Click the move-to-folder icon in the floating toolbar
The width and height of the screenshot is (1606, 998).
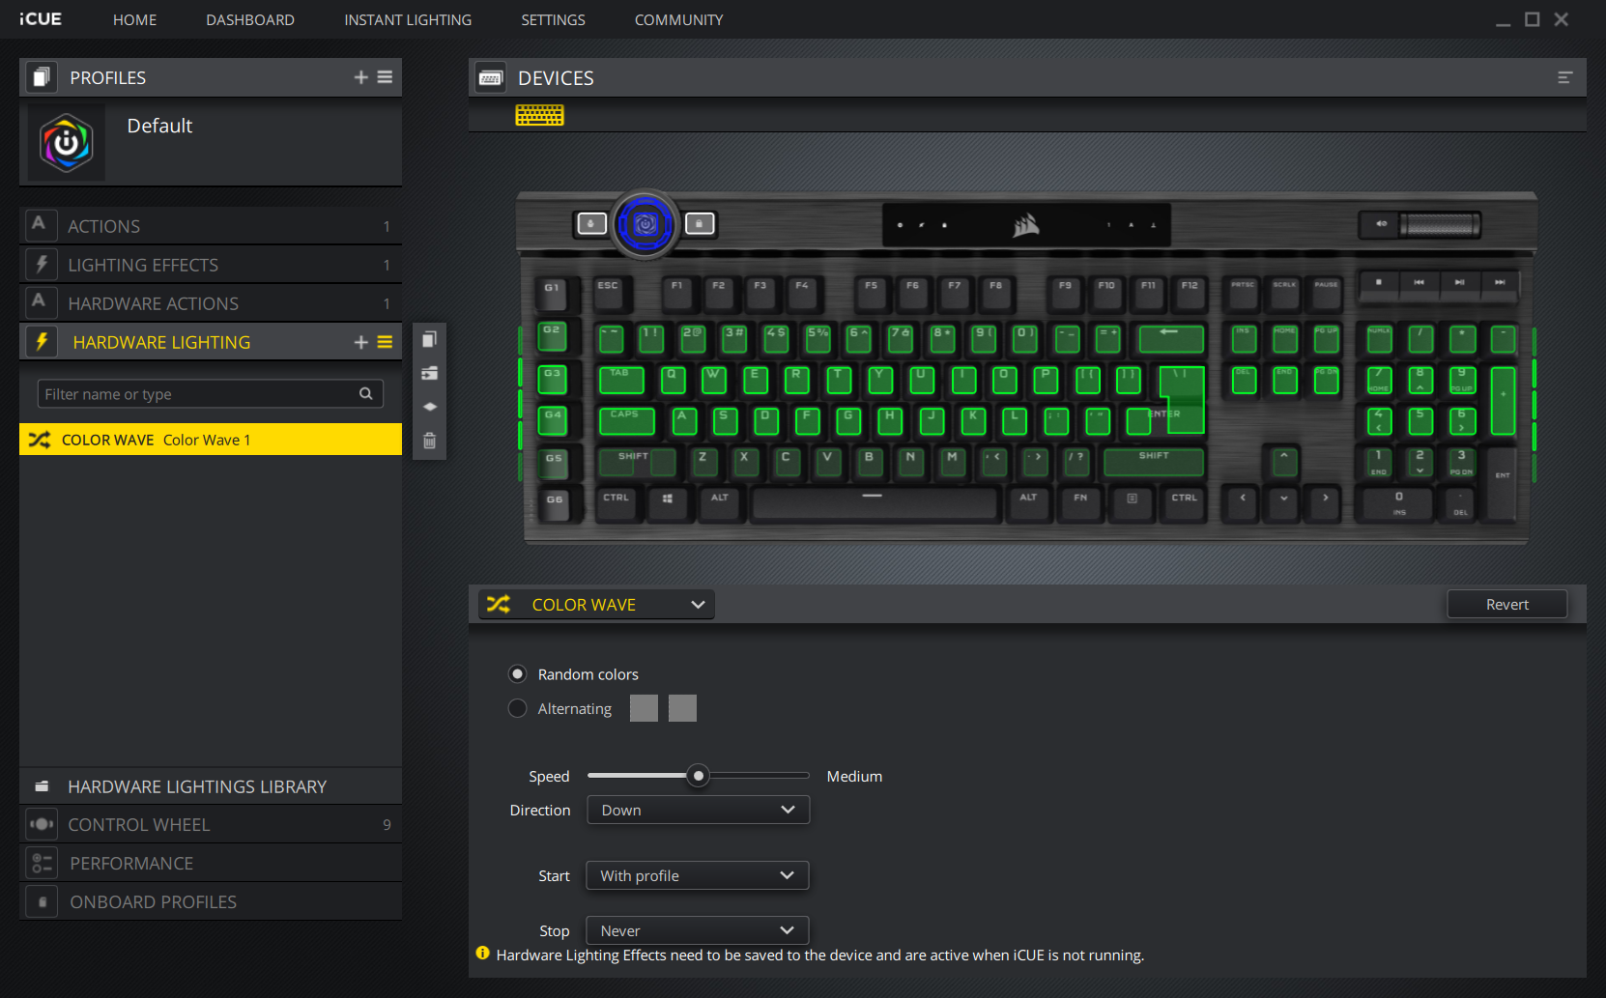429,372
